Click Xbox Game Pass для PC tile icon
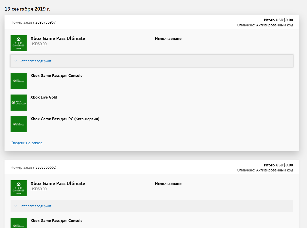The image size is (307, 228). (x=19, y=124)
